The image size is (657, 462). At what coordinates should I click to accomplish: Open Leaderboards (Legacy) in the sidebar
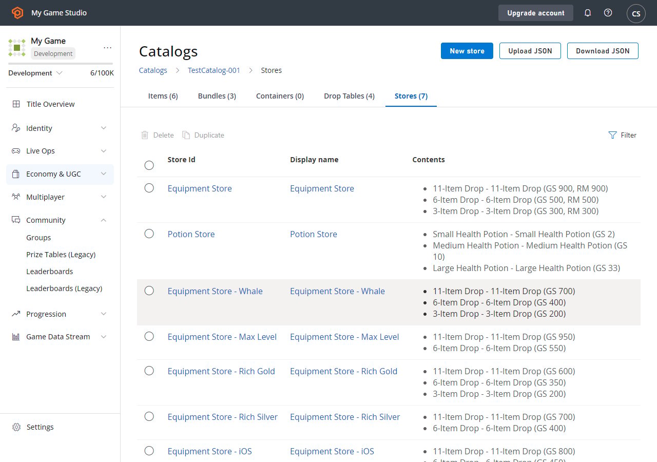(x=64, y=288)
